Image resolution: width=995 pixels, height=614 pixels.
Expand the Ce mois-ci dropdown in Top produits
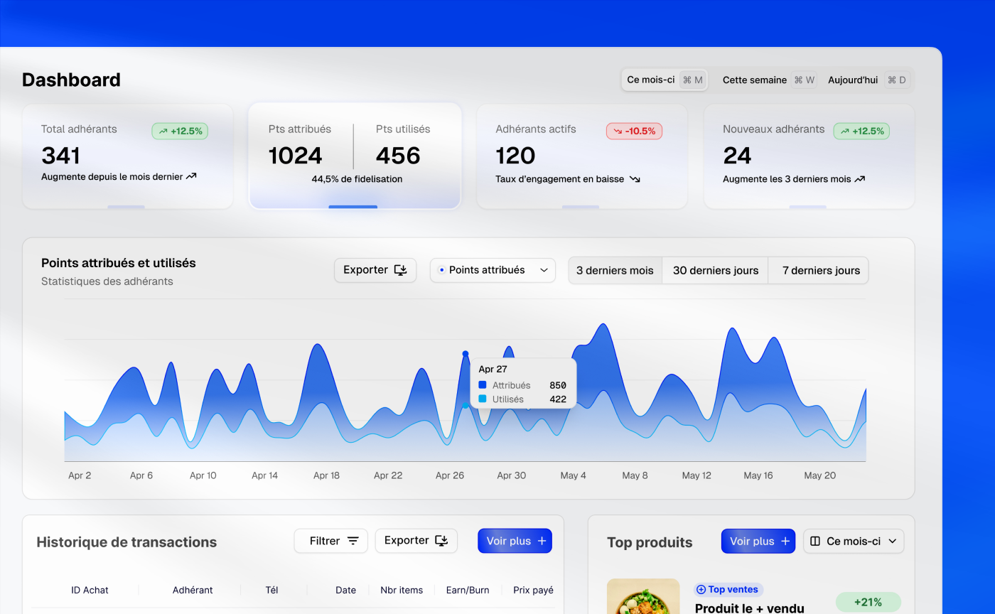[854, 541]
